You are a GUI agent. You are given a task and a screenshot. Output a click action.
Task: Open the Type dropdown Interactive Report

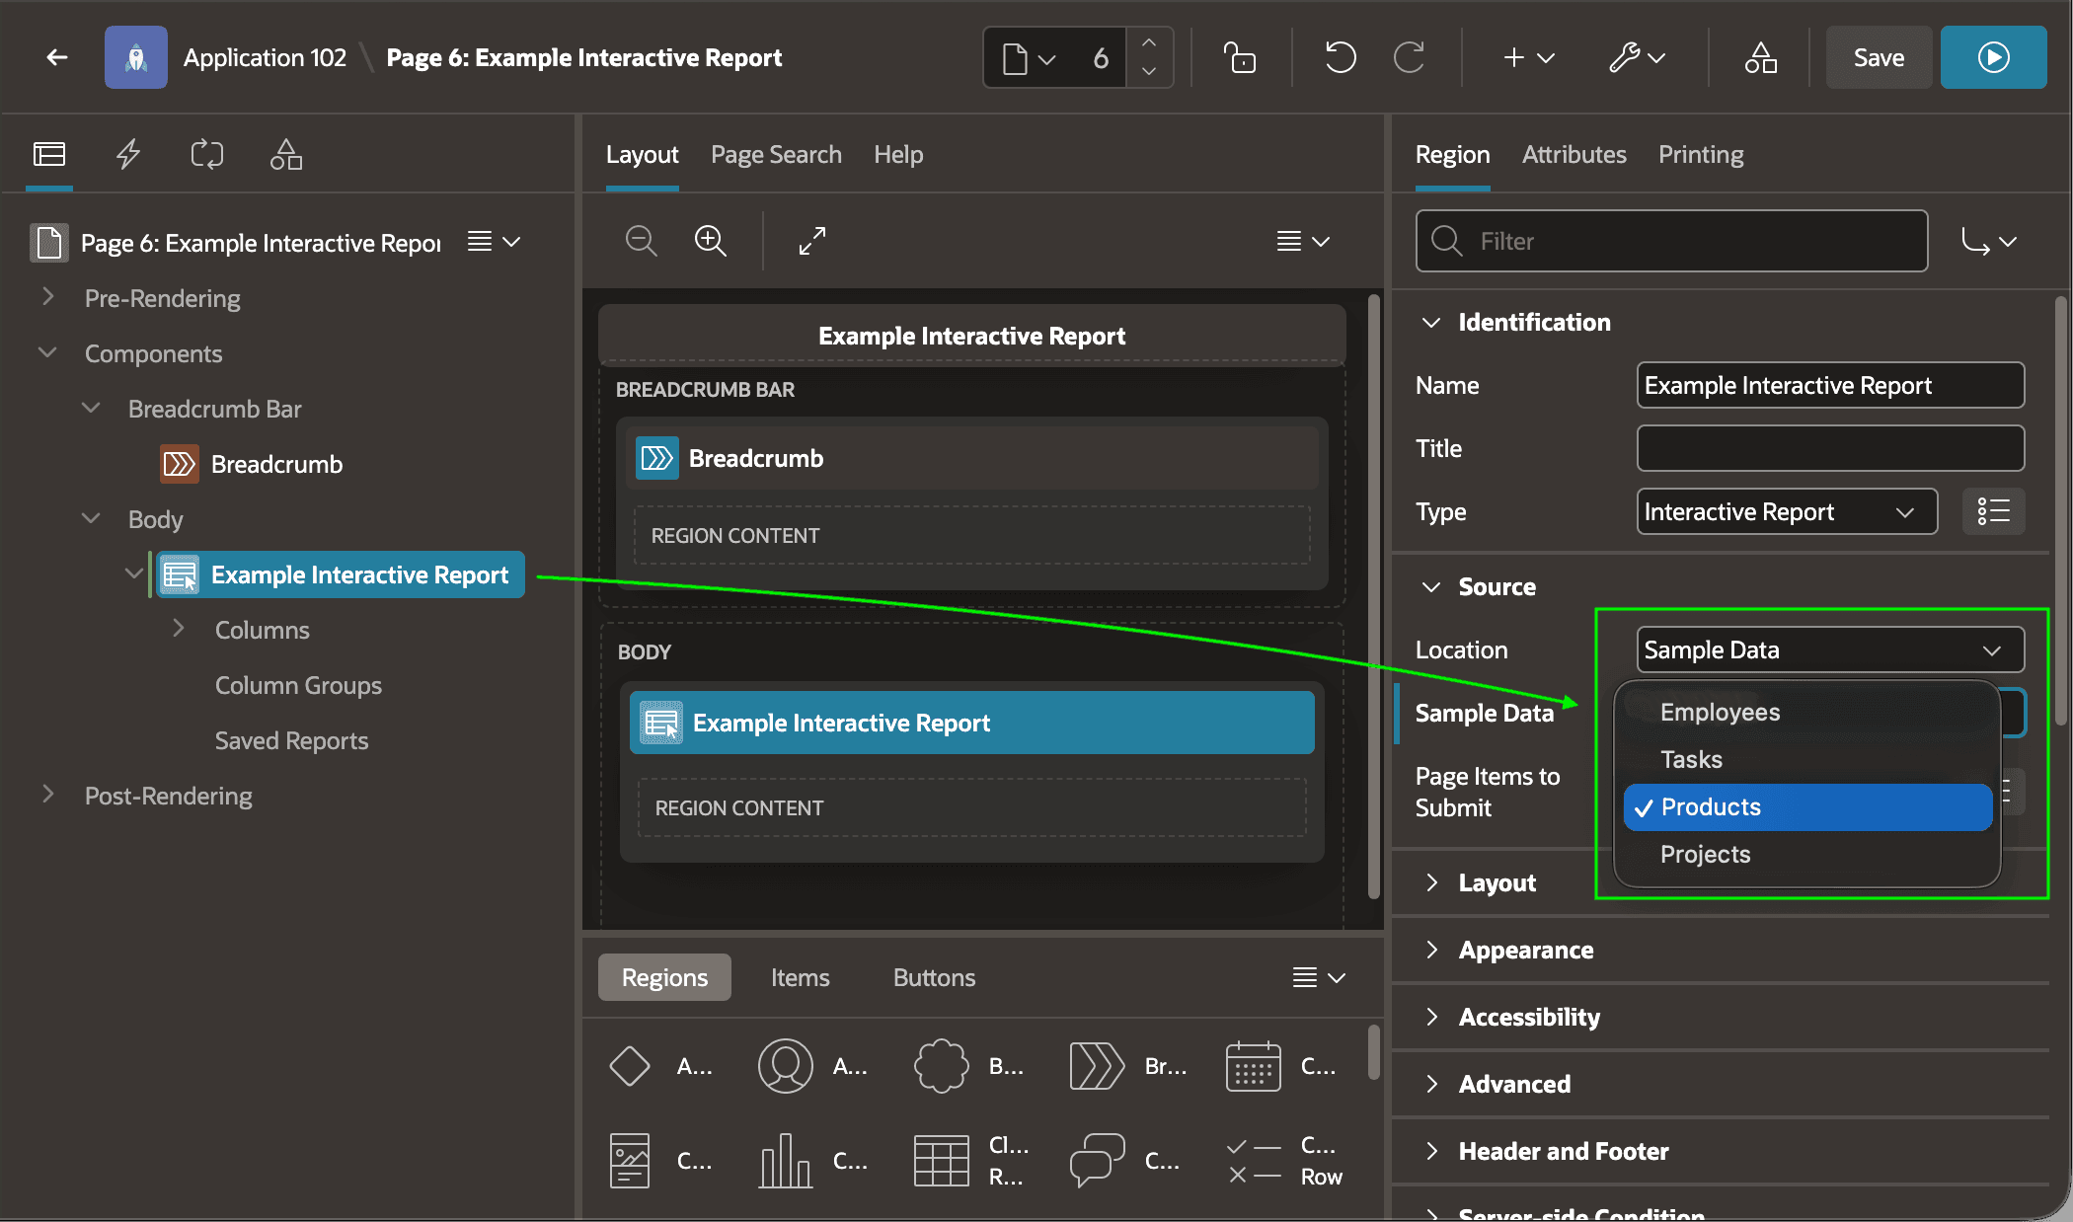[x=1787, y=511]
